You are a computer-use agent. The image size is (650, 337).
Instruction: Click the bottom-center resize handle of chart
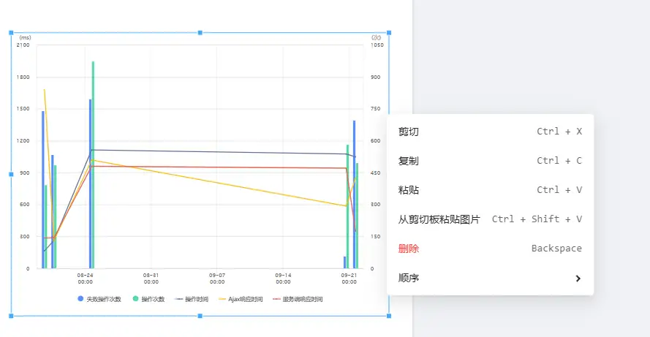(x=200, y=316)
